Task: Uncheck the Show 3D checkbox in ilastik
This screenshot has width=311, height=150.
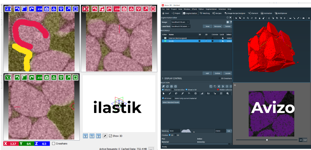Action: coord(110,136)
